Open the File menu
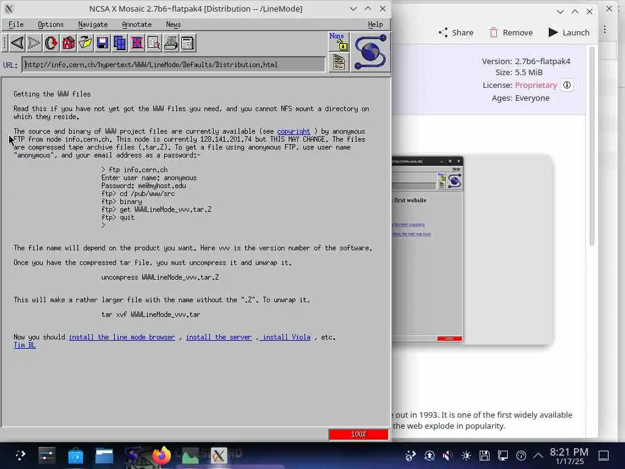This screenshot has width=625, height=469. coord(16,24)
